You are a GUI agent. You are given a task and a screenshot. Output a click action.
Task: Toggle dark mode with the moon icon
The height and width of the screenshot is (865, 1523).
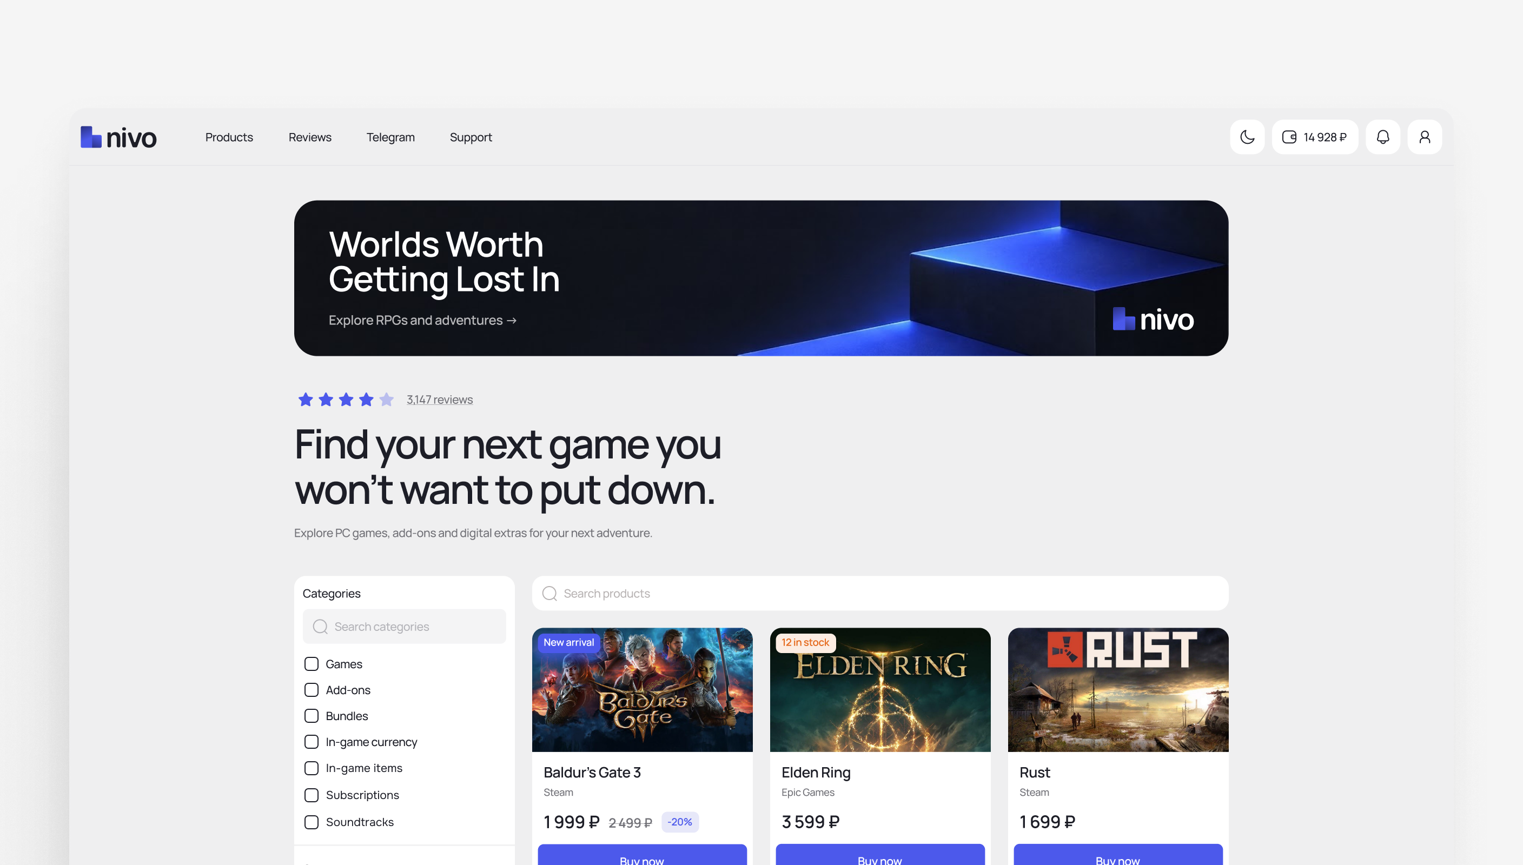pyautogui.click(x=1247, y=137)
